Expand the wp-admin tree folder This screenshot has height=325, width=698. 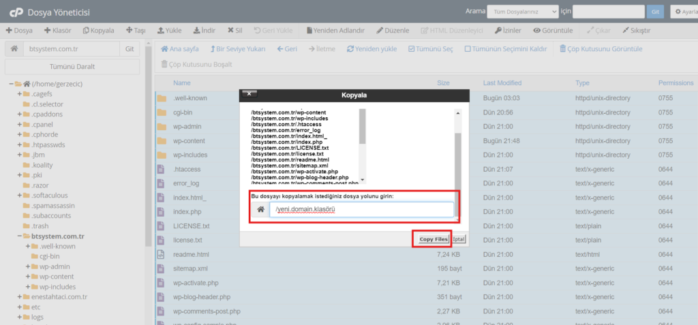pos(28,266)
